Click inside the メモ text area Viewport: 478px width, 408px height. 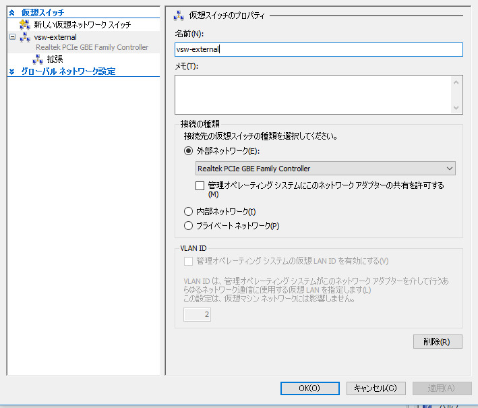tap(311, 94)
